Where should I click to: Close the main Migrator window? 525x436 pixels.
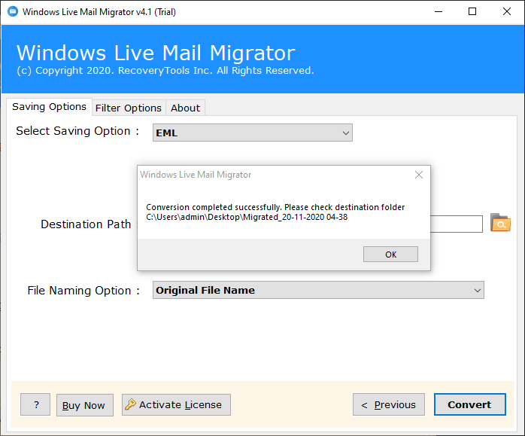(x=507, y=12)
